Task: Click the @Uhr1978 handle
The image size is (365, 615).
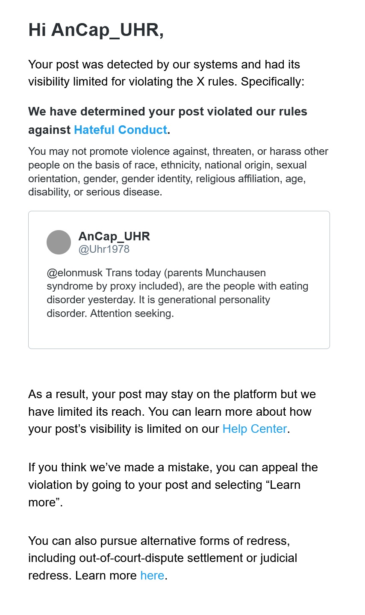Action: click(x=104, y=249)
